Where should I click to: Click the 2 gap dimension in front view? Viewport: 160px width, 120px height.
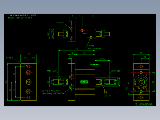click(x=91, y=63)
